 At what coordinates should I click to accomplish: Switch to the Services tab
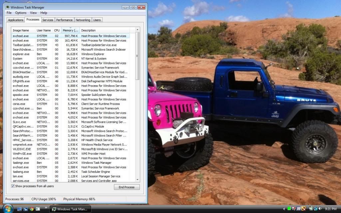click(48, 20)
